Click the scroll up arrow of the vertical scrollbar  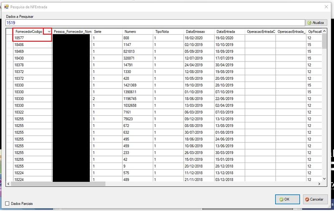click(x=324, y=31)
